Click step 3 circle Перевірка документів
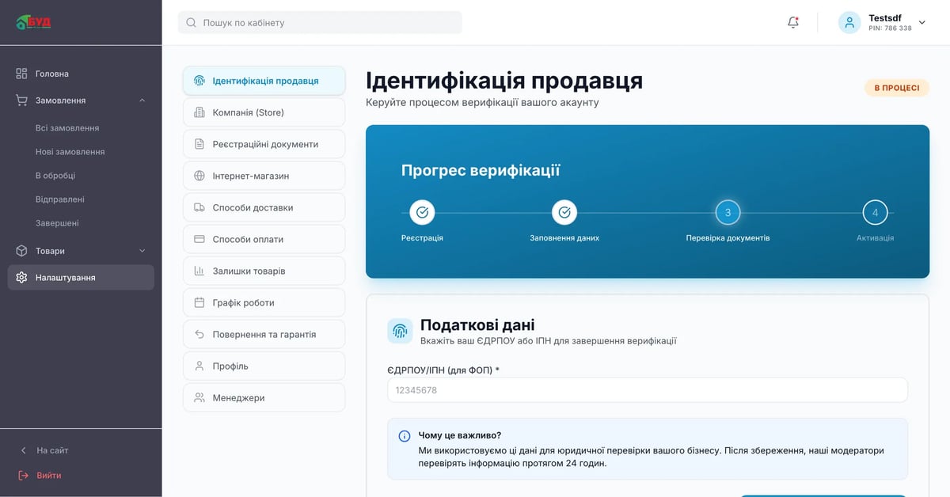Viewport: 950px width, 497px height. [x=728, y=212]
